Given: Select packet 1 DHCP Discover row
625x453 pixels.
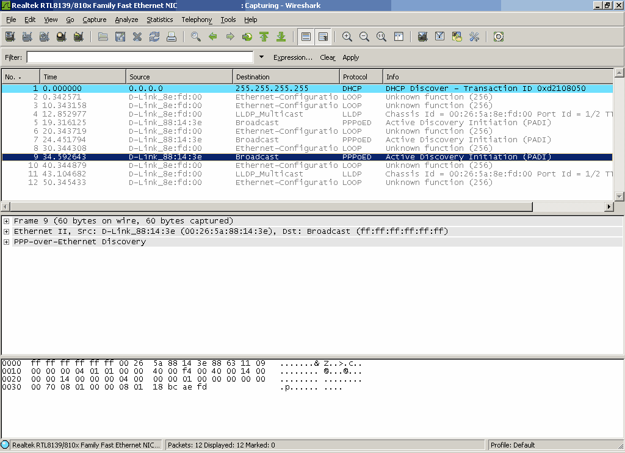Looking at the screenshot, I should tap(308, 89).
